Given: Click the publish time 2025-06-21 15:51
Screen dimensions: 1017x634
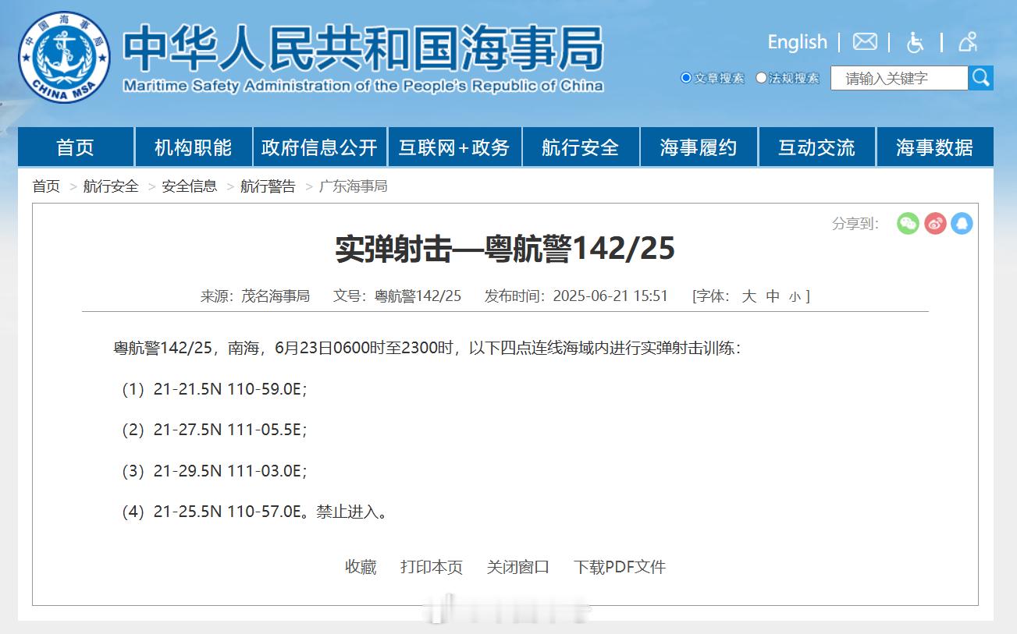Looking at the screenshot, I should coord(610,296).
